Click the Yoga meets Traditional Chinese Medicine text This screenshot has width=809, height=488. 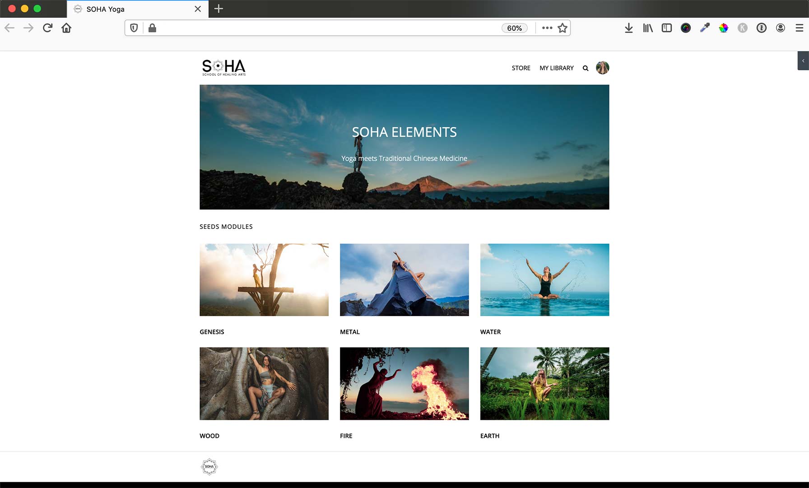click(x=404, y=158)
